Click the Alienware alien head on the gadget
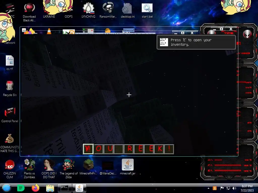The image size is (258, 193). (247, 34)
